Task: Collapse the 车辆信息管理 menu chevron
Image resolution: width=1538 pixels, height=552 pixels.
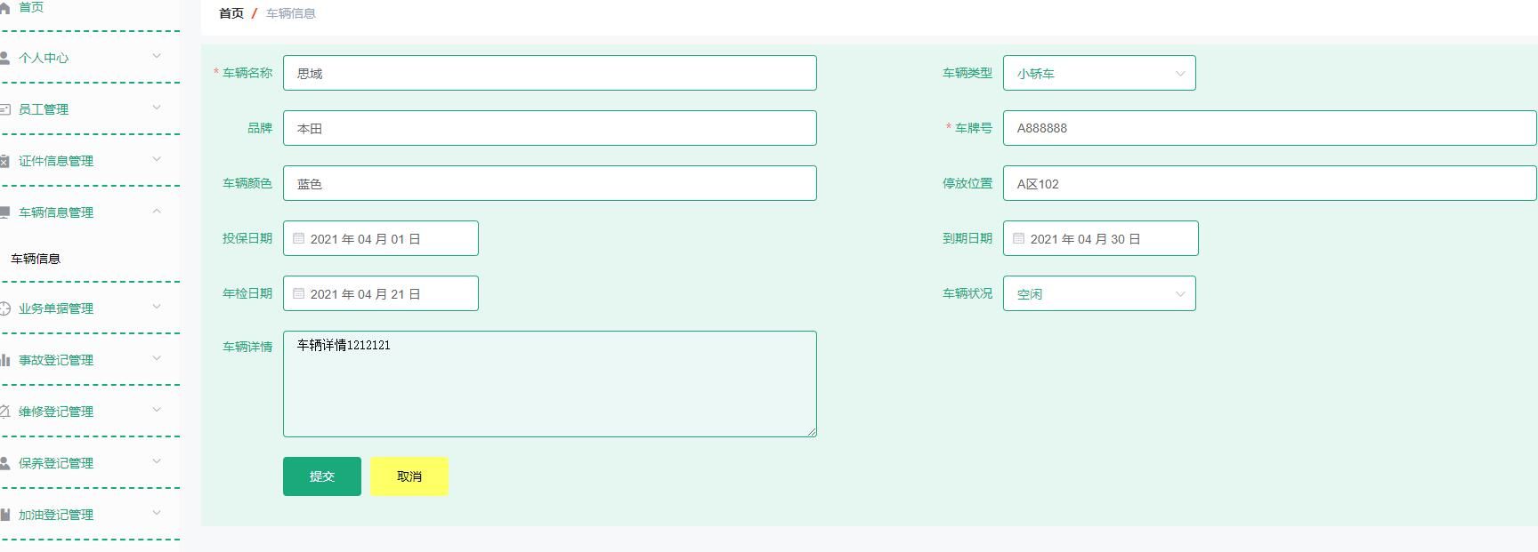Action: 157,212
